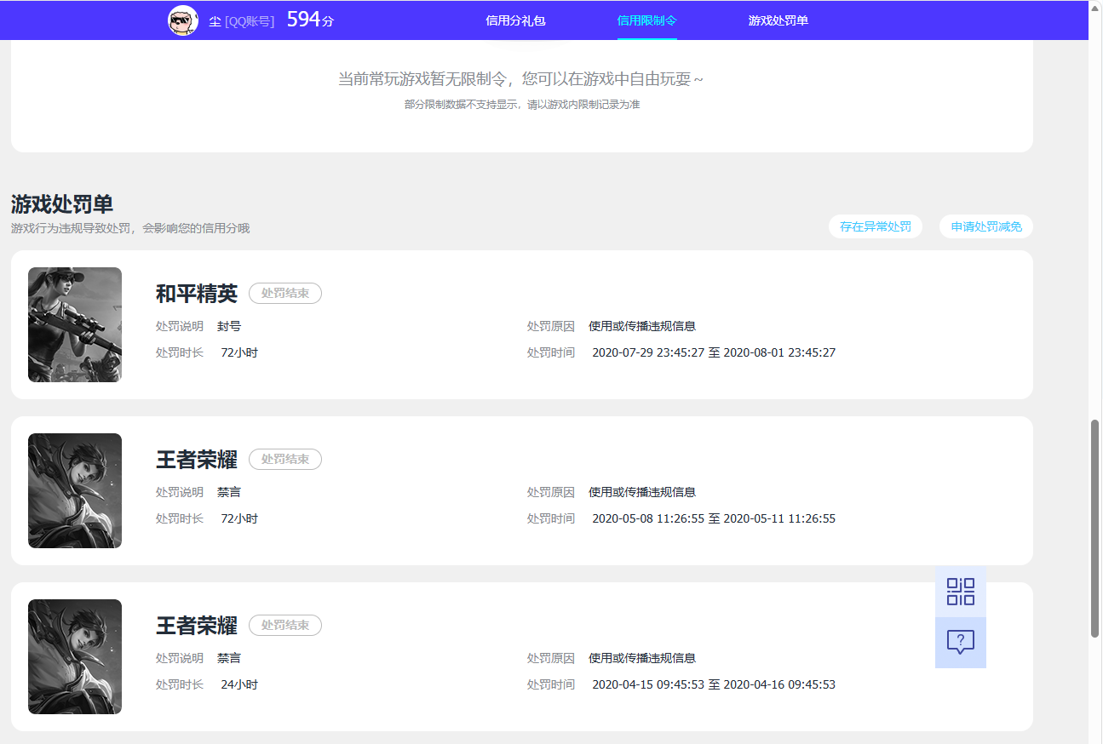Click the date range starting 2020-07-29 23:45:27

click(714, 352)
